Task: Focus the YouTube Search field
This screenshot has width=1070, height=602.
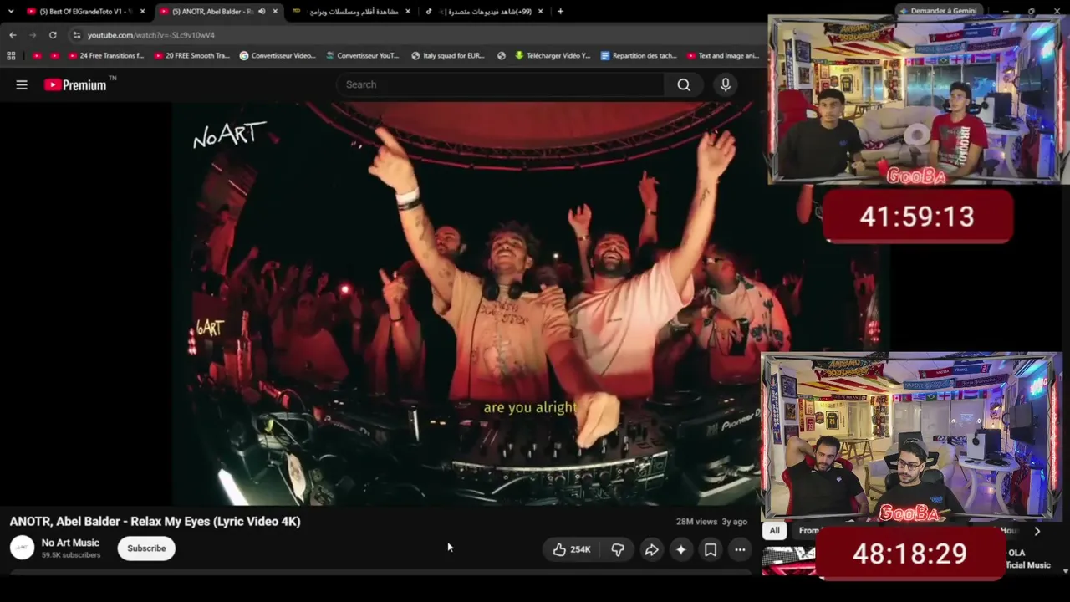Action: (500, 84)
